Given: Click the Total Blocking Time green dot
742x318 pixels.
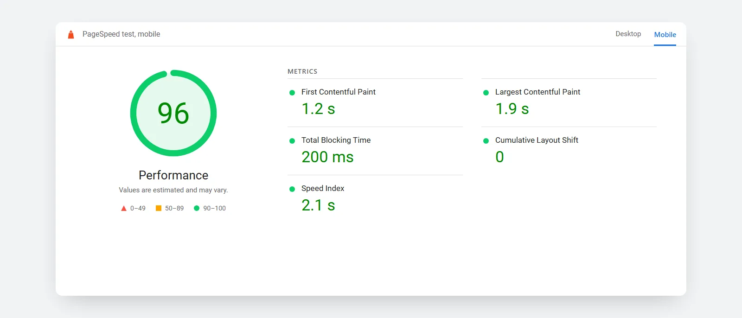Looking at the screenshot, I should (292, 141).
